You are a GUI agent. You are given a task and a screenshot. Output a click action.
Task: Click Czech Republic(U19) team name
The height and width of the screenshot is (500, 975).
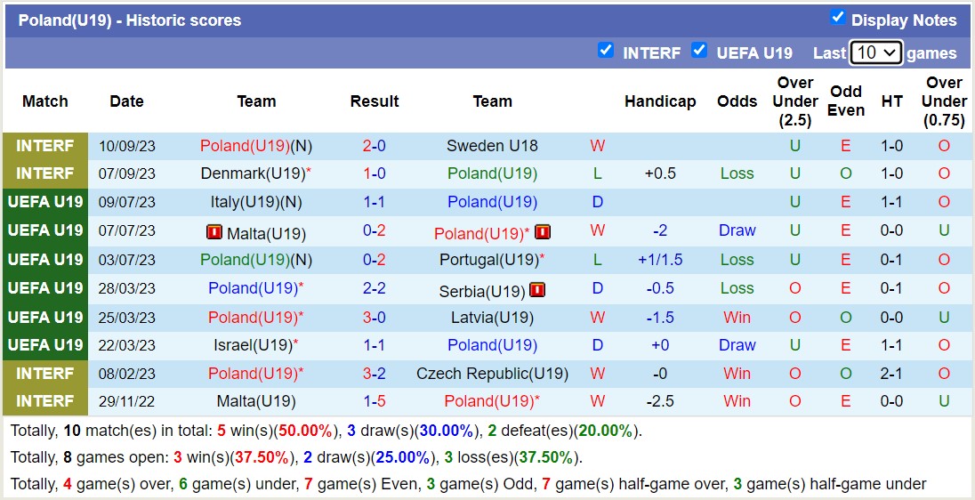pos(492,374)
